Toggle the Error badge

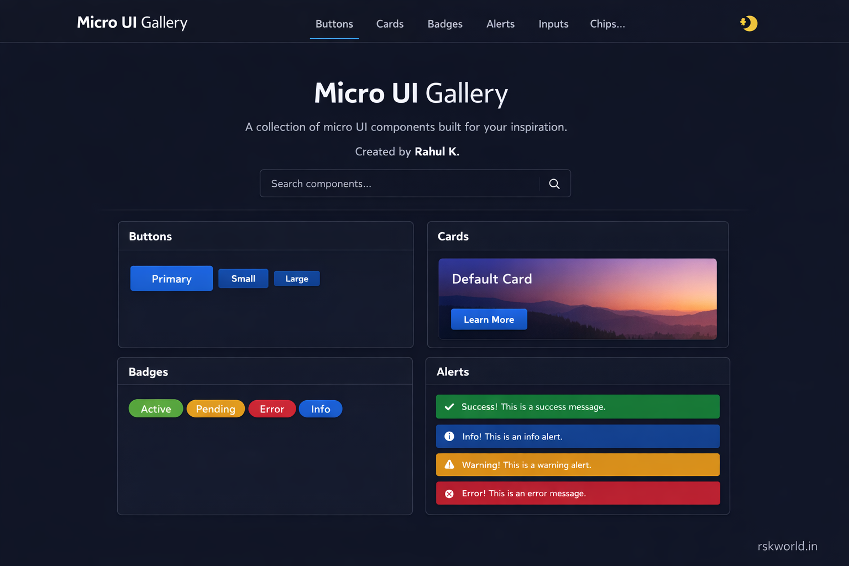point(272,408)
